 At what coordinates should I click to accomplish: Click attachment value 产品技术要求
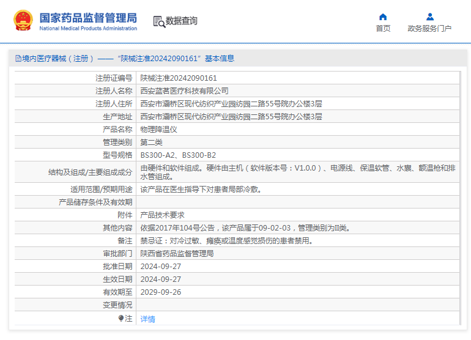click(x=163, y=215)
